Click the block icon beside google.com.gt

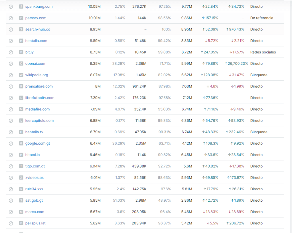pos(11,143)
